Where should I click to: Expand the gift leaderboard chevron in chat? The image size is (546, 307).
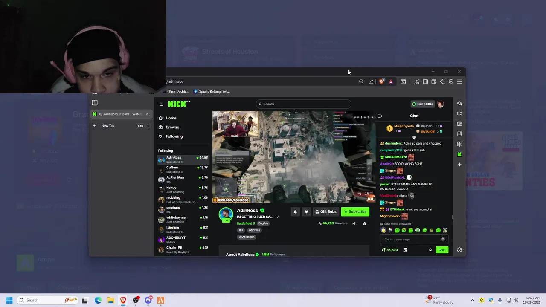[414, 138]
